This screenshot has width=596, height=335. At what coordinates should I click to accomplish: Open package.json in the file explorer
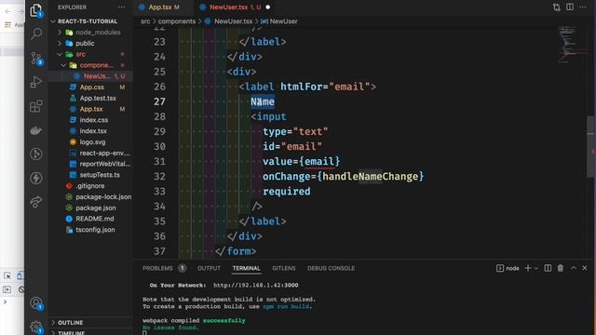(x=90, y=208)
